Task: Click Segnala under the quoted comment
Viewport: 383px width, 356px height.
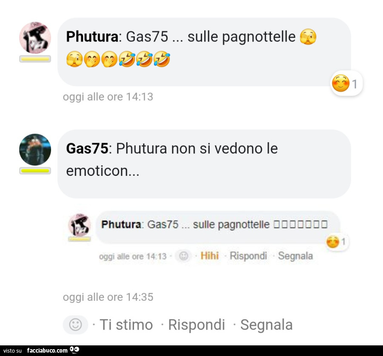Action: pos(295,256)
